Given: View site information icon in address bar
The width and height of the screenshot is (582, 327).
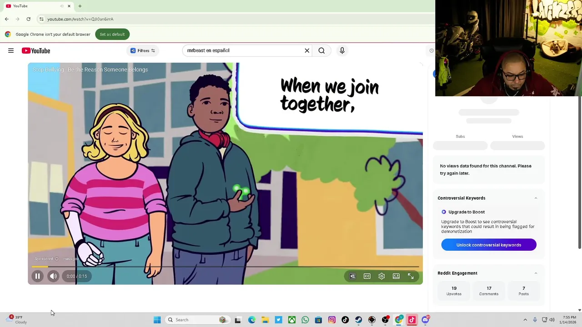Looking at the screenshot, I should pos(41,19).
